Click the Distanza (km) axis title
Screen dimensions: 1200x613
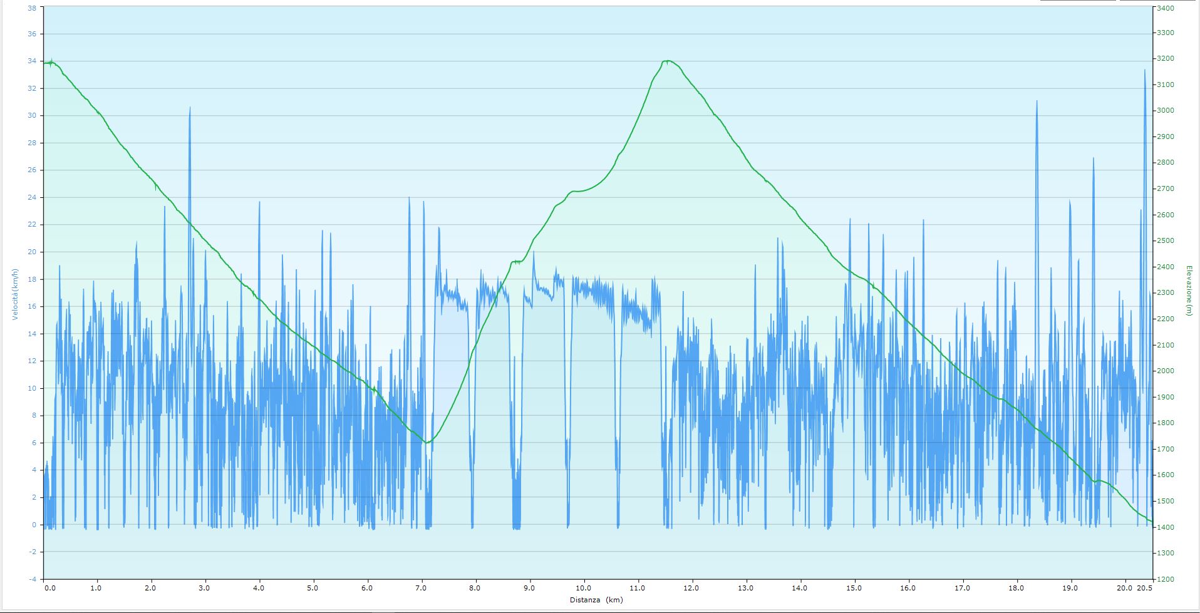click(x=596, y=600)
